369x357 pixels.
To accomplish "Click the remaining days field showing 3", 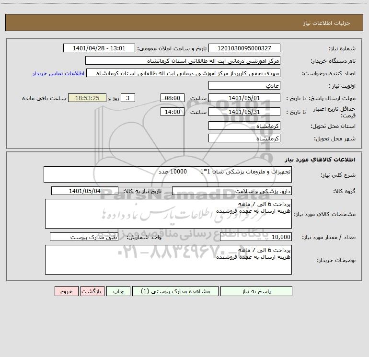I will coord(128,98).
